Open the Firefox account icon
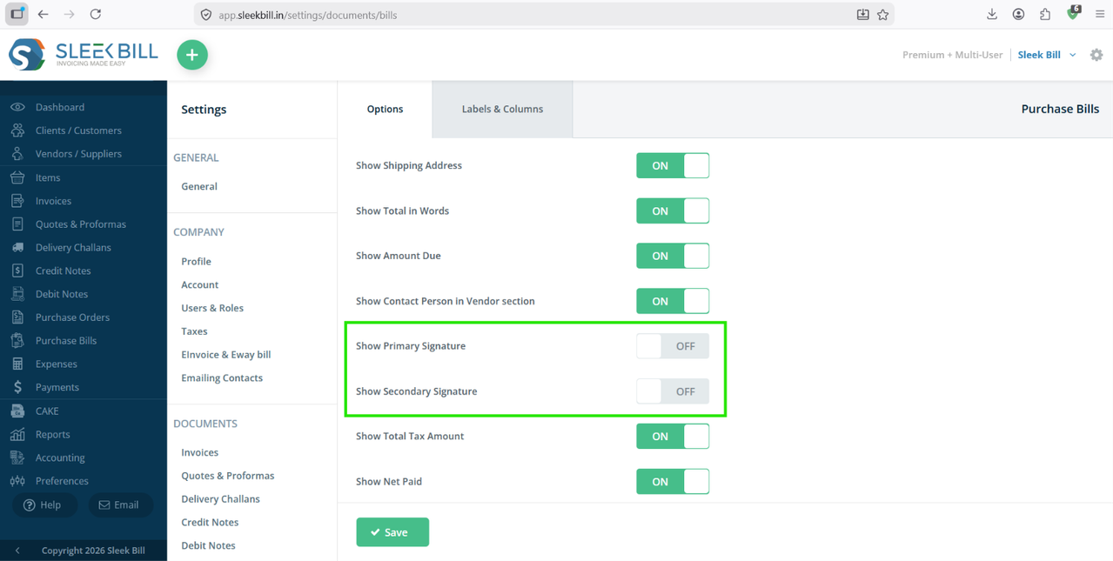The width and height of the screenshot is (1113, 561). pyautogui.click(x=1018, y=14)
